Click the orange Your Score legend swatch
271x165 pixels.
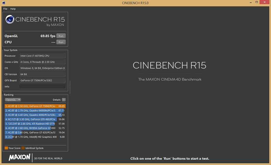click(6, 148)
